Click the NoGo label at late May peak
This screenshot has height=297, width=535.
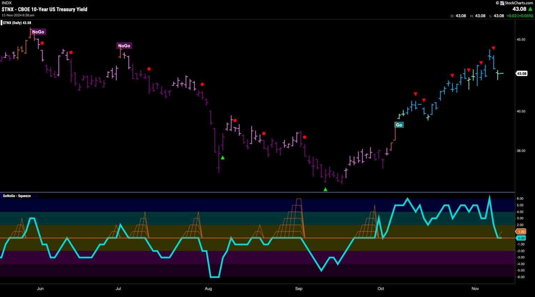38,32
